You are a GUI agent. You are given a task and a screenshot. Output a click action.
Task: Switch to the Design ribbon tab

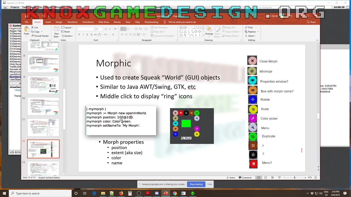(x=59, y=22)
